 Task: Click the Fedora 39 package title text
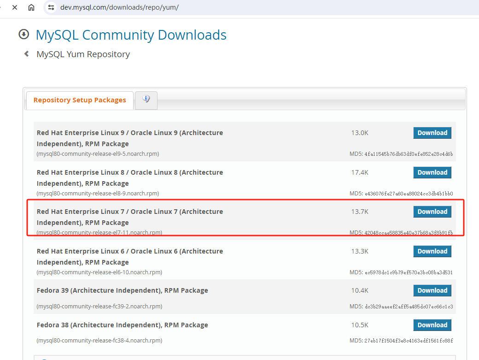(x=122, y=290)
